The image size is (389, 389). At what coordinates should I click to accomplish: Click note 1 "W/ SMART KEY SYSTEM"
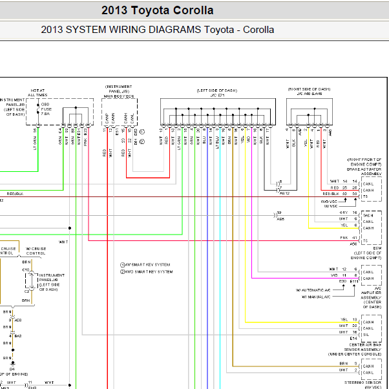(145, 265)
